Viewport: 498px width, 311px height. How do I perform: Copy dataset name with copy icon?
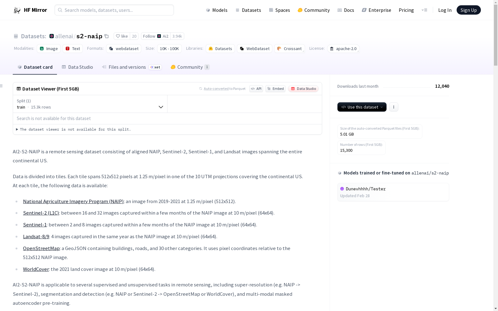pos(106,36)
